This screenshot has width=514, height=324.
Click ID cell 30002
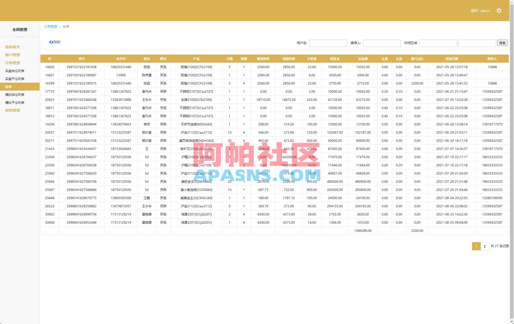50,214
